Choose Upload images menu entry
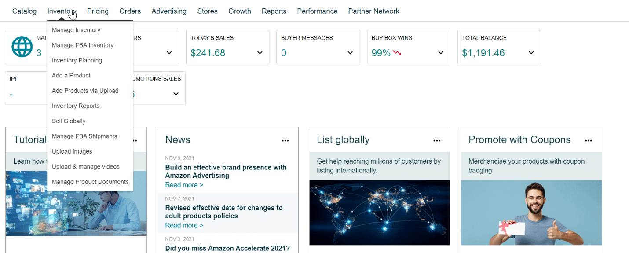The width and height of the screenshot is (629, 253). point(72,151)
